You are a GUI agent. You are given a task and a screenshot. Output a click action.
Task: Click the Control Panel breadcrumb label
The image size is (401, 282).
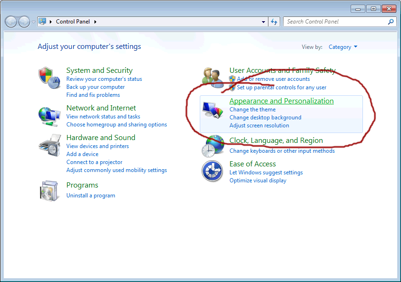point(73,22)
